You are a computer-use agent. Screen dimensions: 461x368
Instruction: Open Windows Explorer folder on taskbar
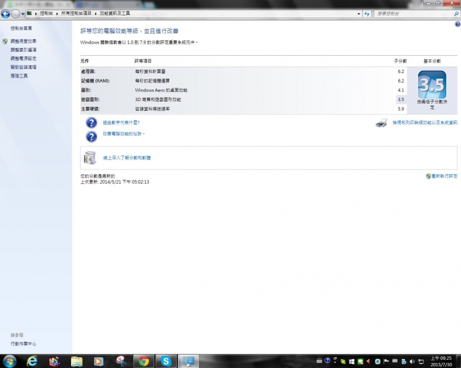pyautogui.click(x=76, y=361)
